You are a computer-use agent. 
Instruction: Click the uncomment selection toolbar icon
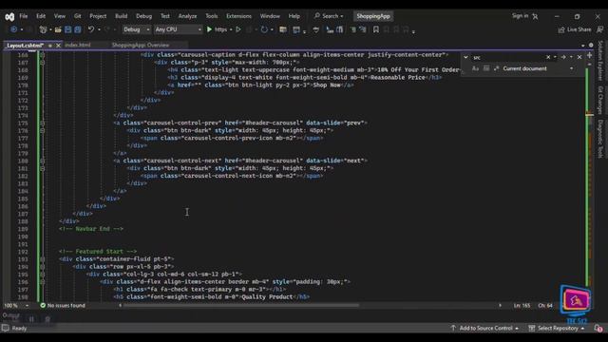click(x=363, y=29)
